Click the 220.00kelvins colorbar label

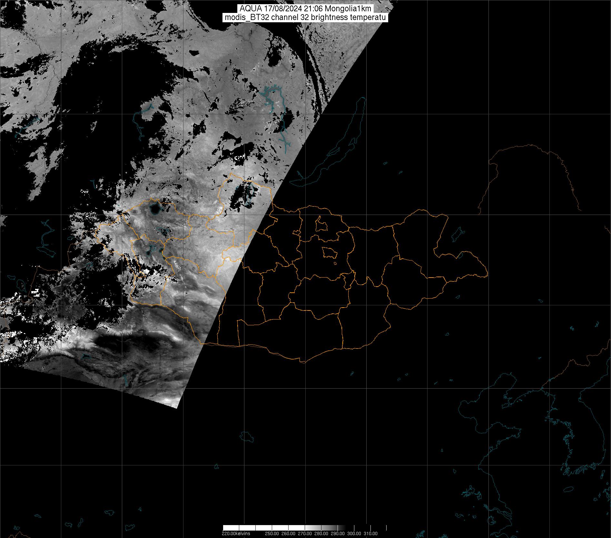[236, 533]
